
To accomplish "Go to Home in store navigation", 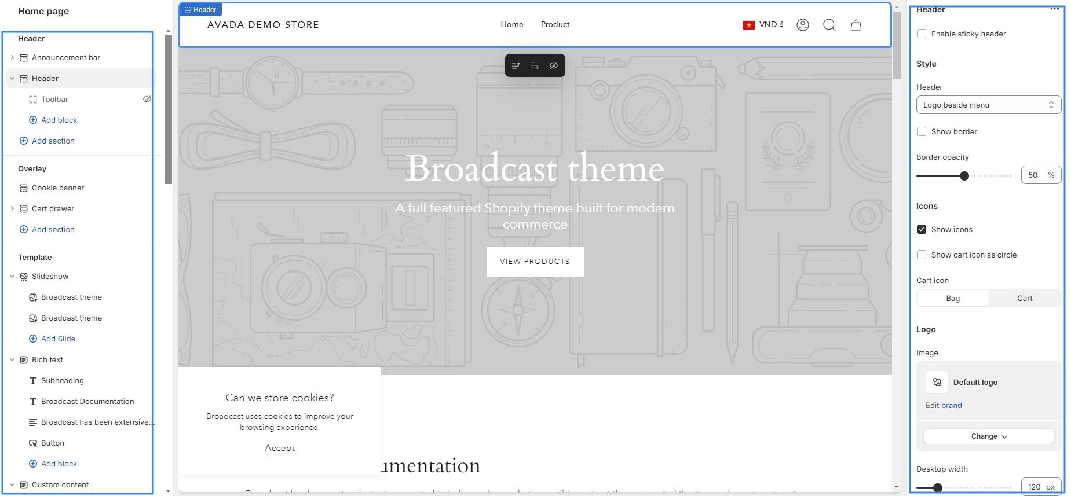I will coord(512,24).
